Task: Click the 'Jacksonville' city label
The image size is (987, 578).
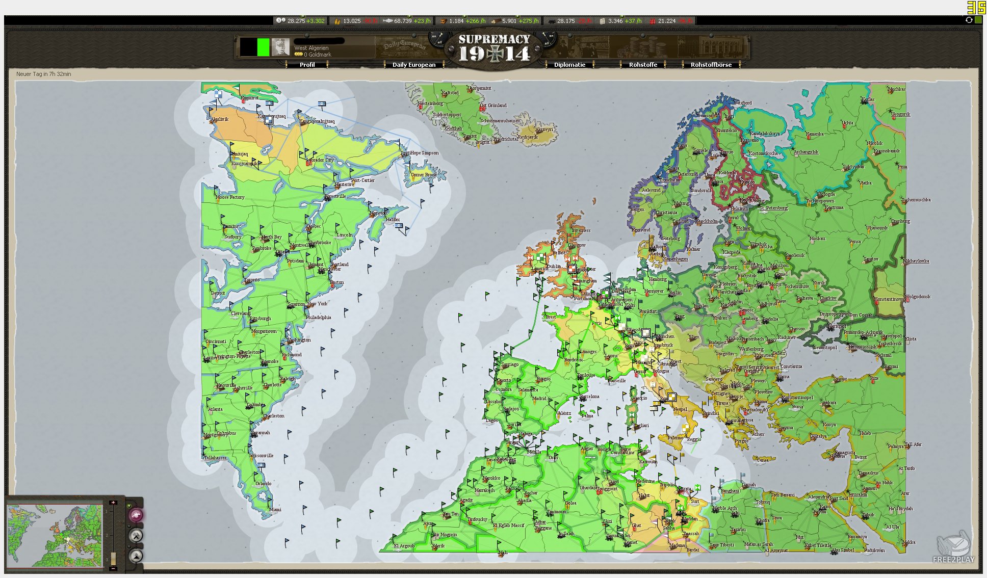Action: click(261, 456)
